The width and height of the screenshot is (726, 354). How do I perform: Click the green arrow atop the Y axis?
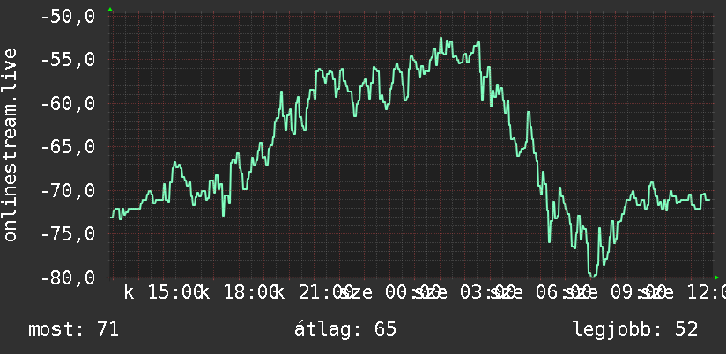point(110,10)
